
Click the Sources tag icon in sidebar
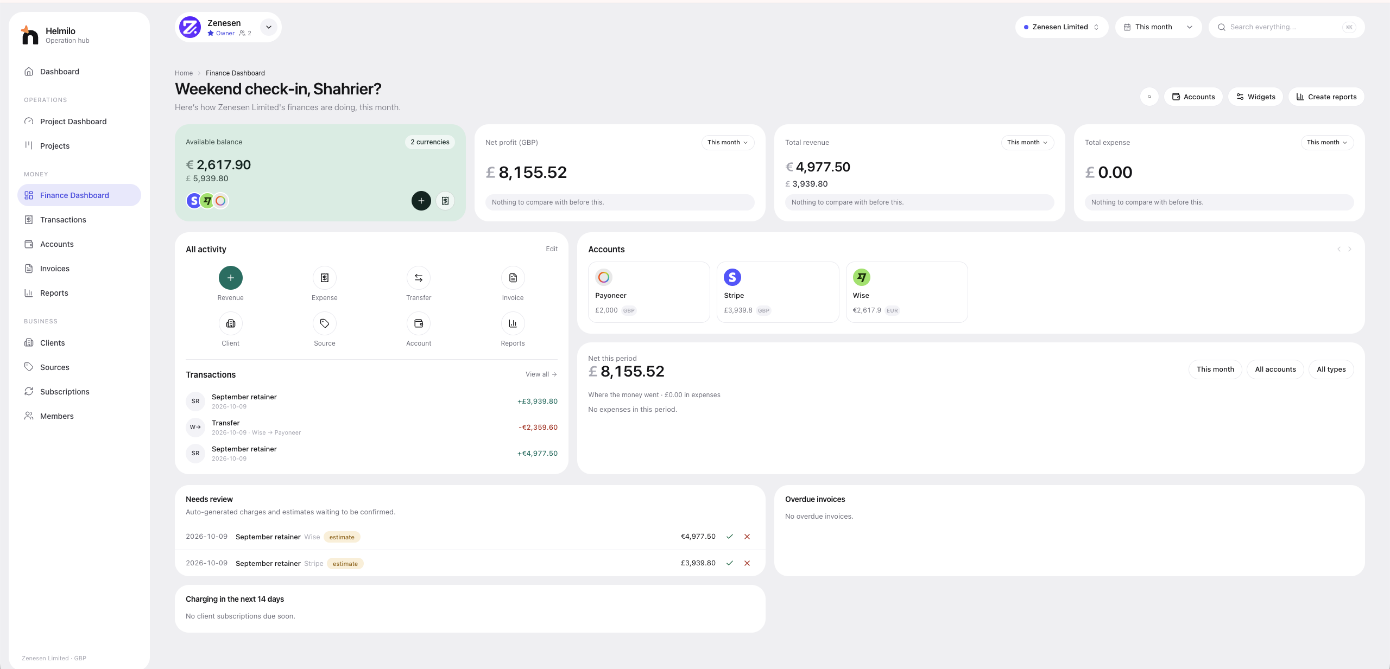[29, 367]
